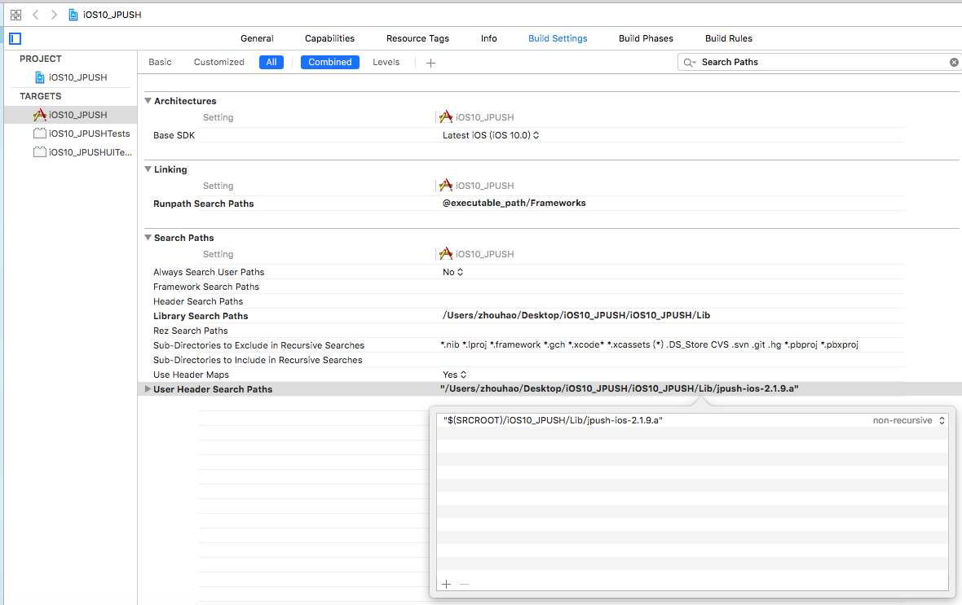This screenshot has width=962, height=605.
Task: Click Runpath Search Paths setting name
Action: 203,204
